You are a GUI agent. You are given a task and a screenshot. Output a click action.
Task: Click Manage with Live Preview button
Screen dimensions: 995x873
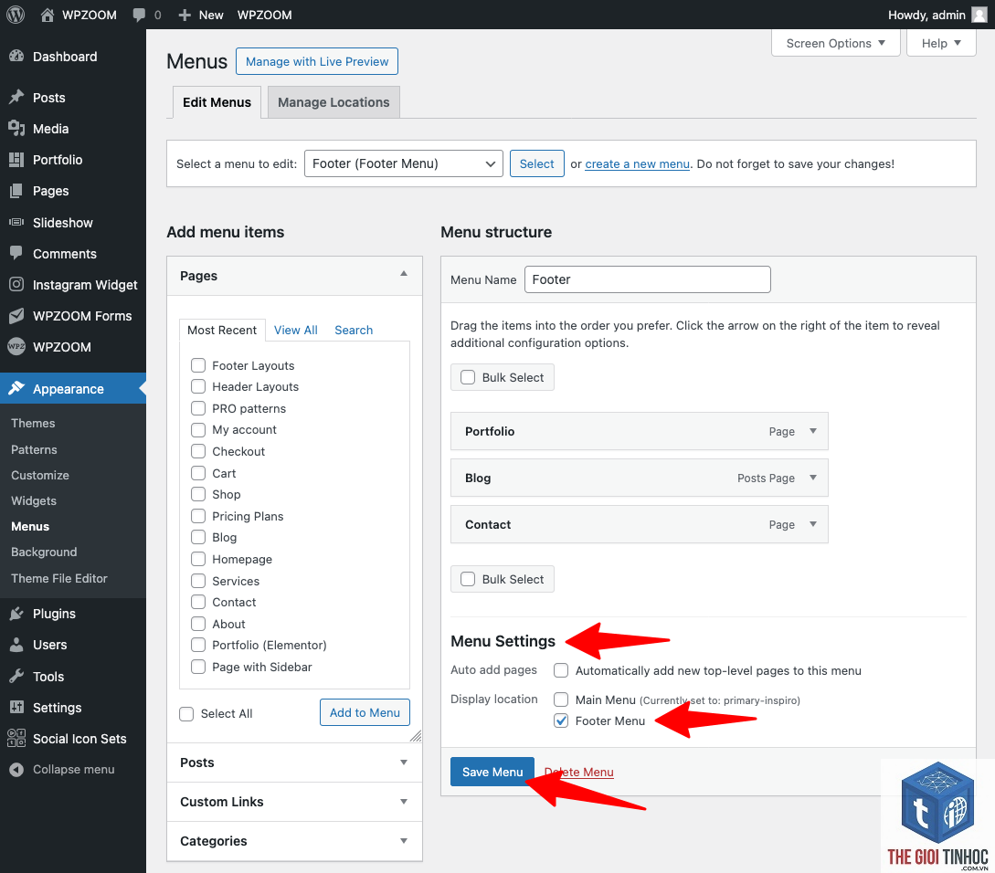coord(317,61)
